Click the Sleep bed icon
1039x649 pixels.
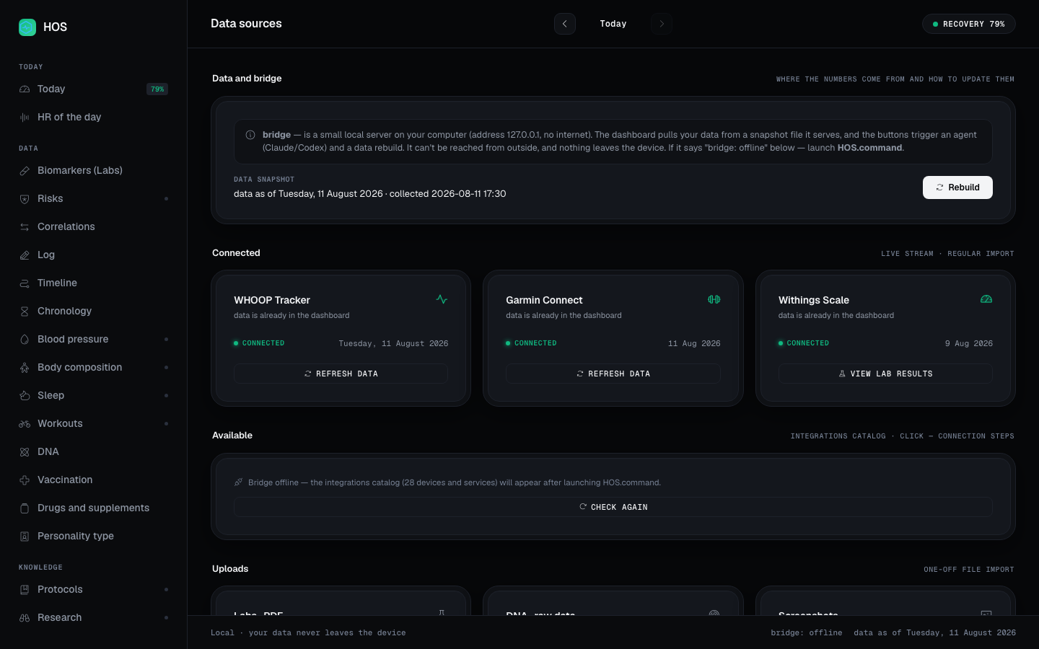pyautogui.click(x=25, y=396)
